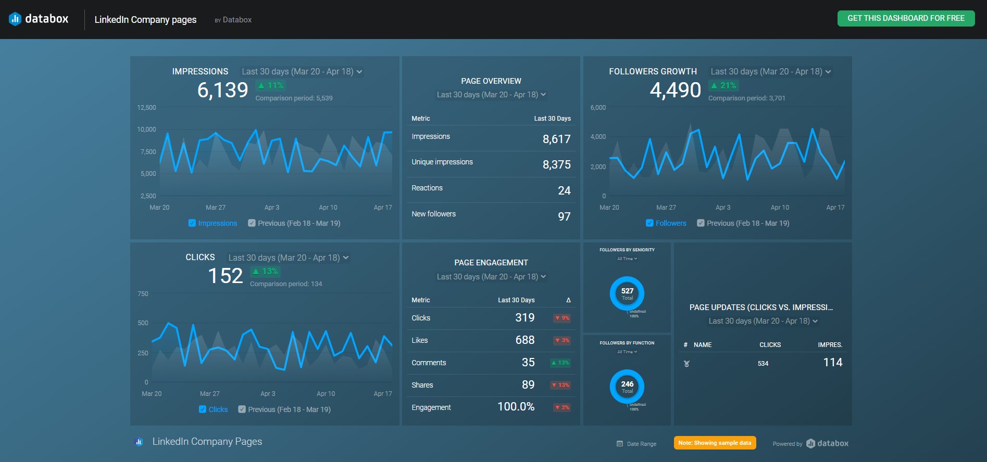Click the green 13% badge for Comments
The image size is (987, 462).
click(x=560, y=363)
